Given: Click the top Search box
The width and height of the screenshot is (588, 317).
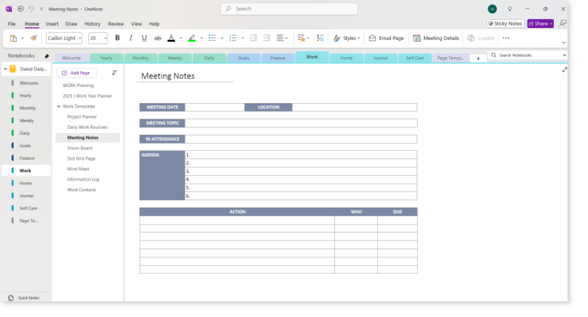Looking at the screenshot, I should pyautogui.click(x=289, y=9).
